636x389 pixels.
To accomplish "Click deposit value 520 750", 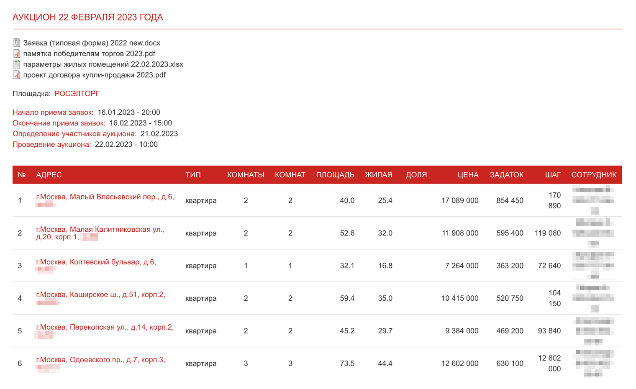I will point(510,298).
